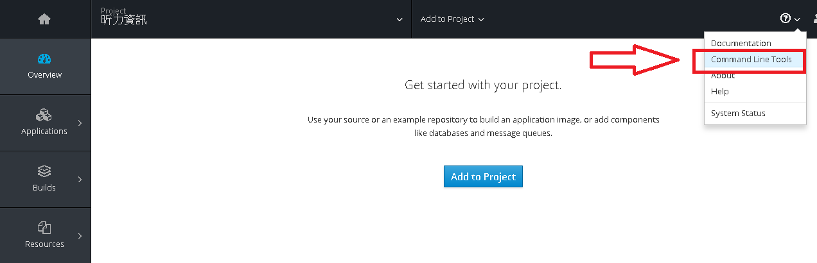Image resolution: width=817 pixels, height=263 pixels.
Task: Collapse the help menu chevron
Action: (797, 19)
